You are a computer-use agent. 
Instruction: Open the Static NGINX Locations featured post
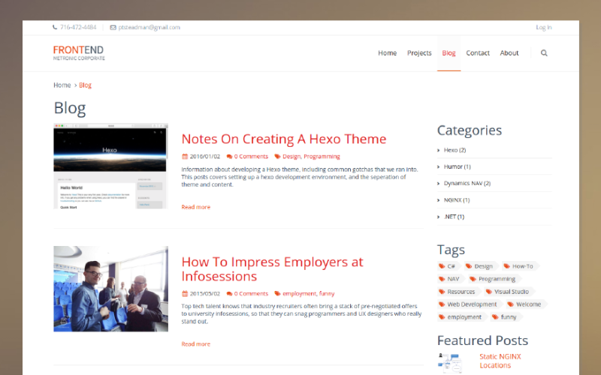pos(500,361)
